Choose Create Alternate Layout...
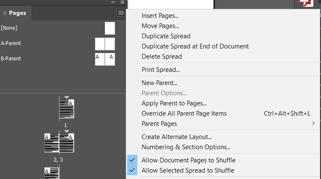Screen dimensions: 321x179 176,137
